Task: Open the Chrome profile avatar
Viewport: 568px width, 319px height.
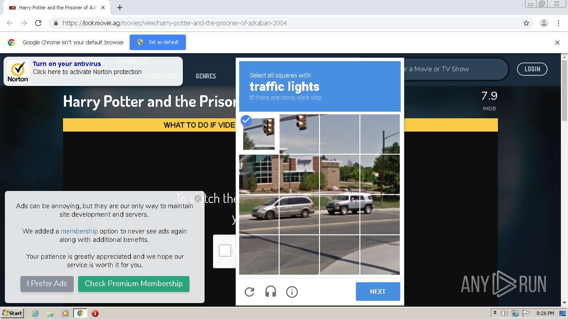Action: [x=544, y=23]
